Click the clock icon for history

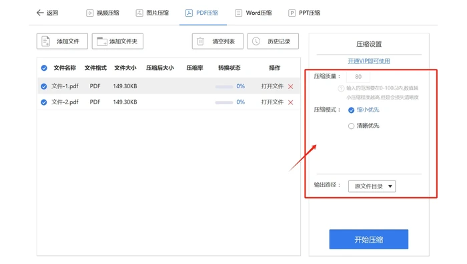tap(256, 41)
